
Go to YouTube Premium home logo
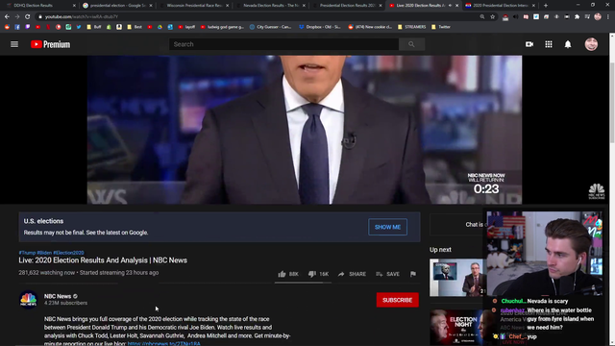[51, 44]
